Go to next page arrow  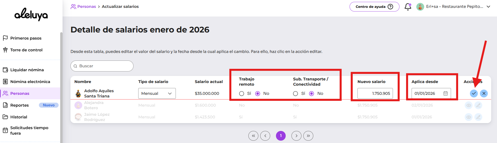click(x=296, y=136)
